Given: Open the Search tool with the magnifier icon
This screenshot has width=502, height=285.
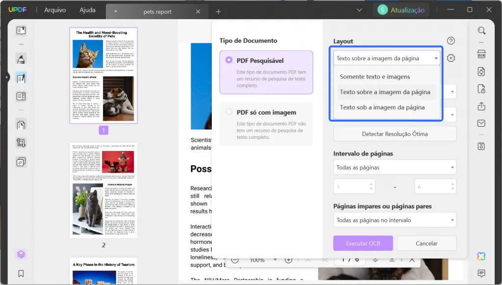Looking at the screenshot, I should [481, 30].
